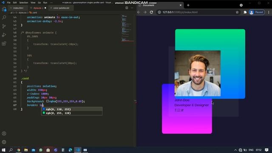Image resolution: width=272 pixels, height=153 pixels.
Task: Switch to the color palletes.txt tab
Action: click(x=61, y=8)
